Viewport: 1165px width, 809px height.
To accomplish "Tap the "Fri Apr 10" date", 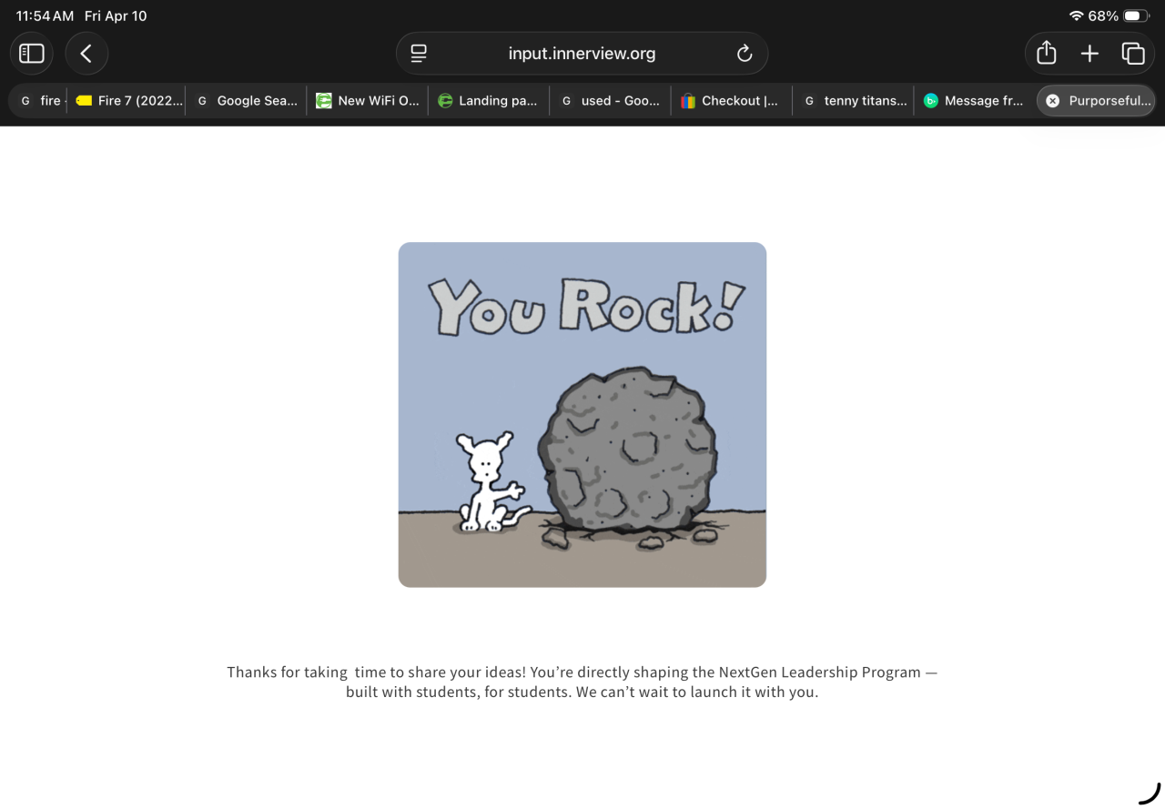I will (116, 16).
